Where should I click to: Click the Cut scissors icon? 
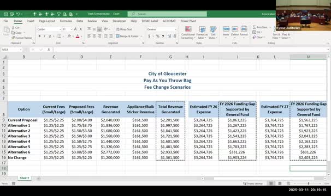(x=13, y=28)
